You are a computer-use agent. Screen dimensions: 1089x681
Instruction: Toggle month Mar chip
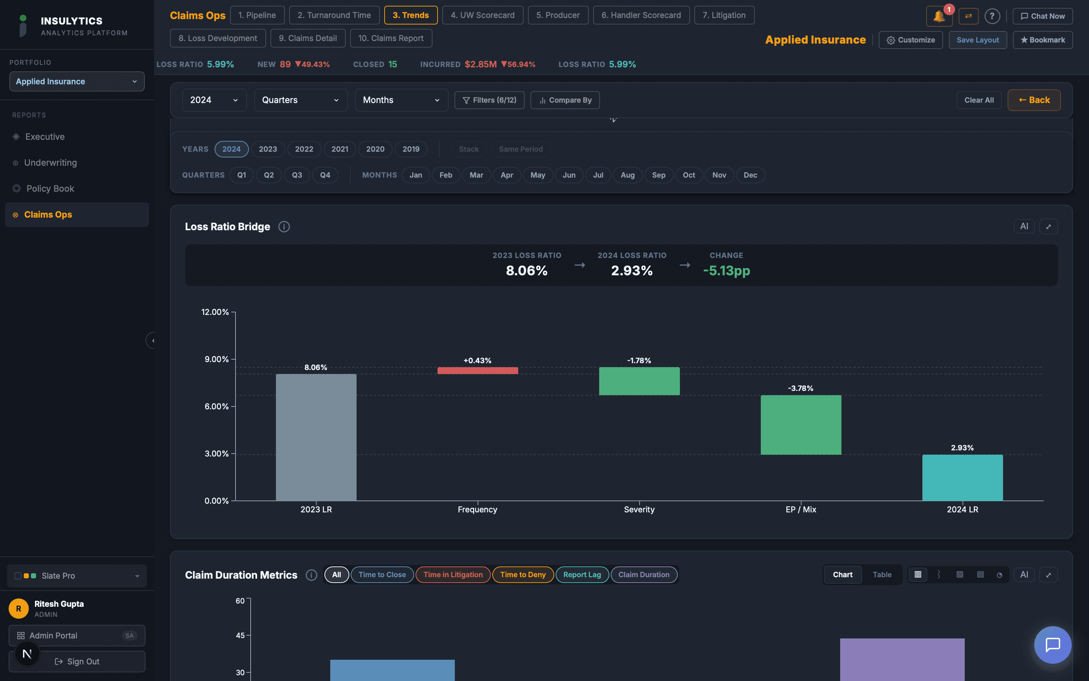pyautogui.click(x=476, y=175)
